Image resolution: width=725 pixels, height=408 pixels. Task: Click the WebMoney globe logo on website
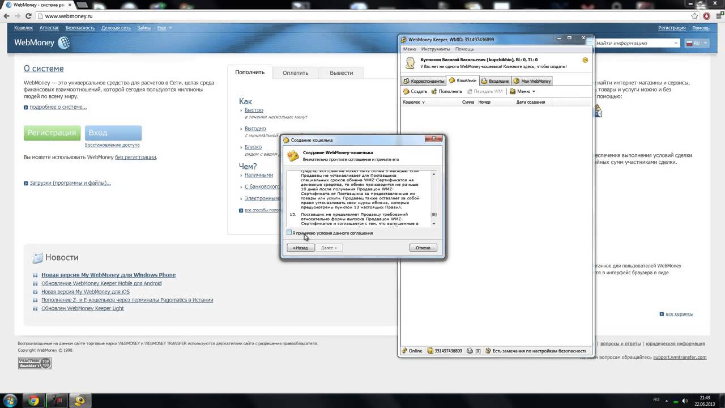tap(64, 42)
